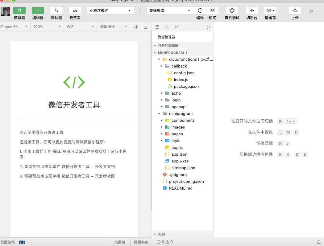Open the source control branch icon
324x246 pixels.
tap(176, 27)
